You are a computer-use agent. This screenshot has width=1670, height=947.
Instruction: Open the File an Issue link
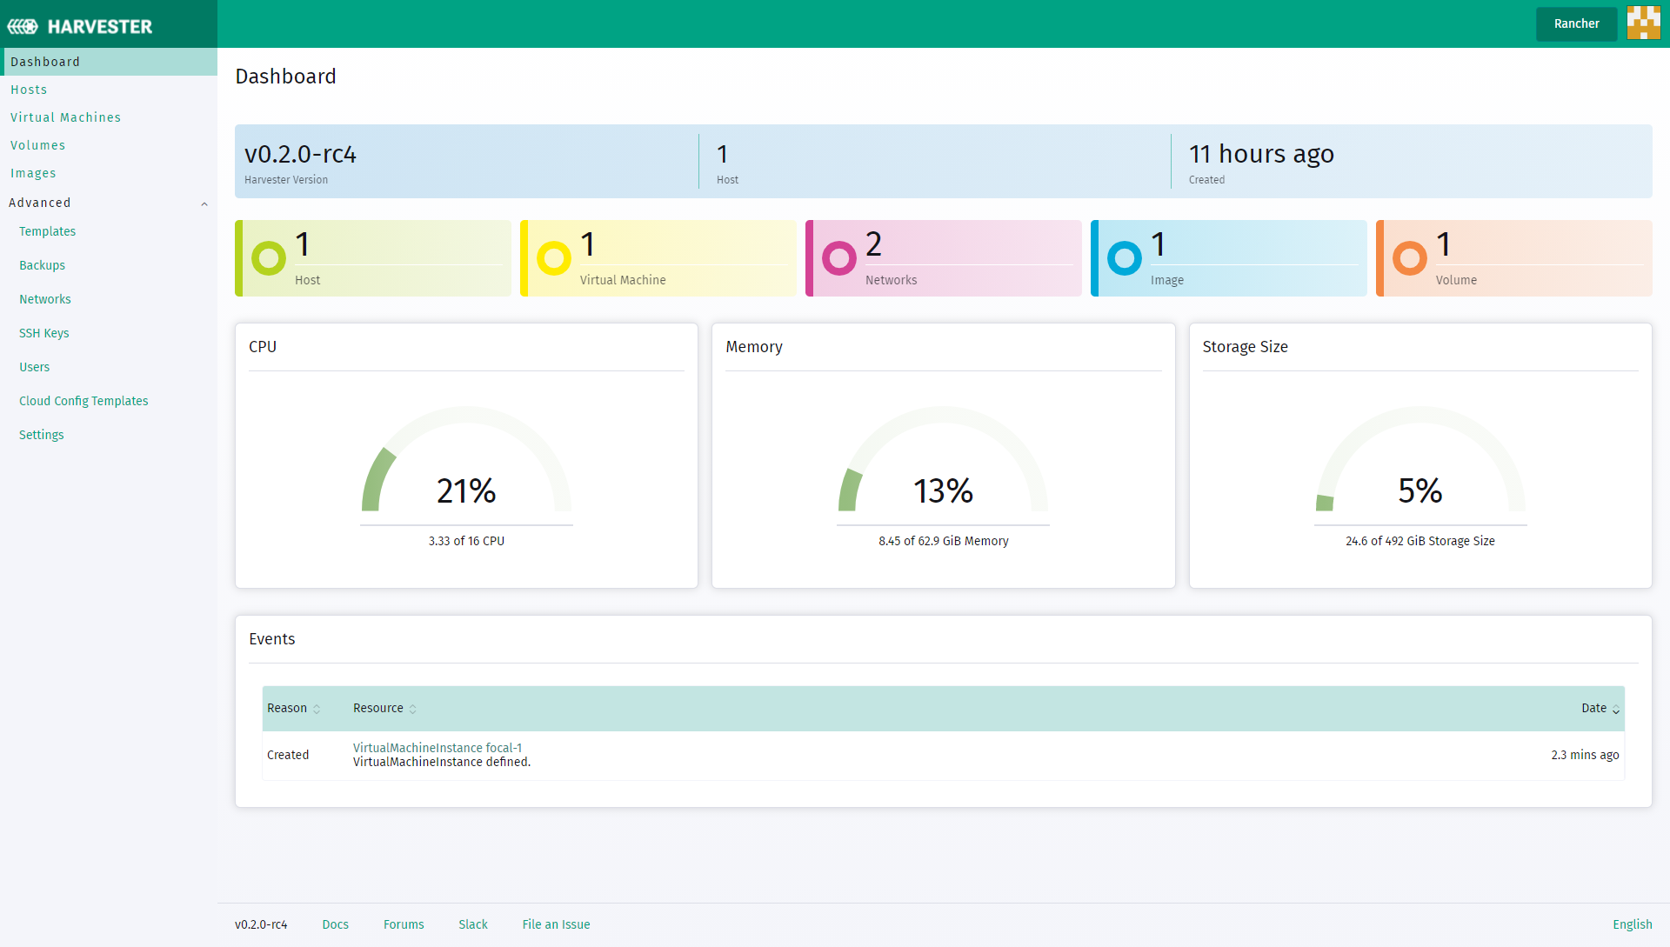[x=556, y=924]
